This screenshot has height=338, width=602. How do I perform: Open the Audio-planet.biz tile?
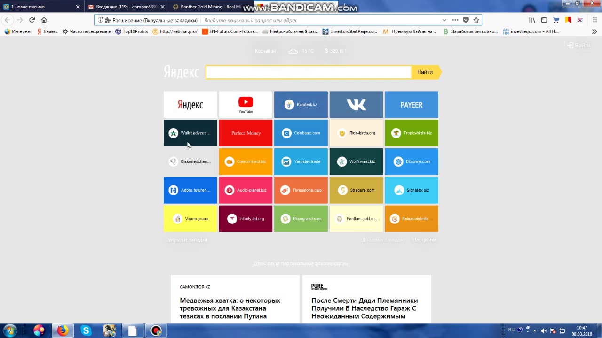click(x=246, y=190)
